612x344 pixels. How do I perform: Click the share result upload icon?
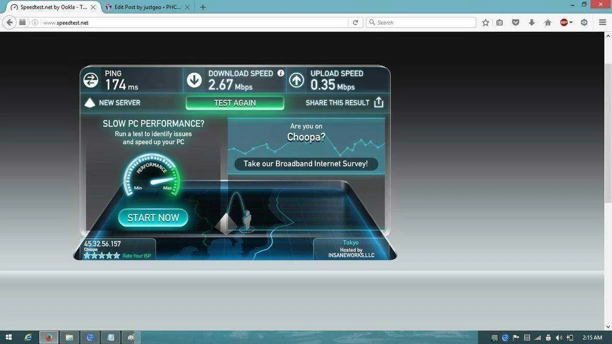pos(378,102)
